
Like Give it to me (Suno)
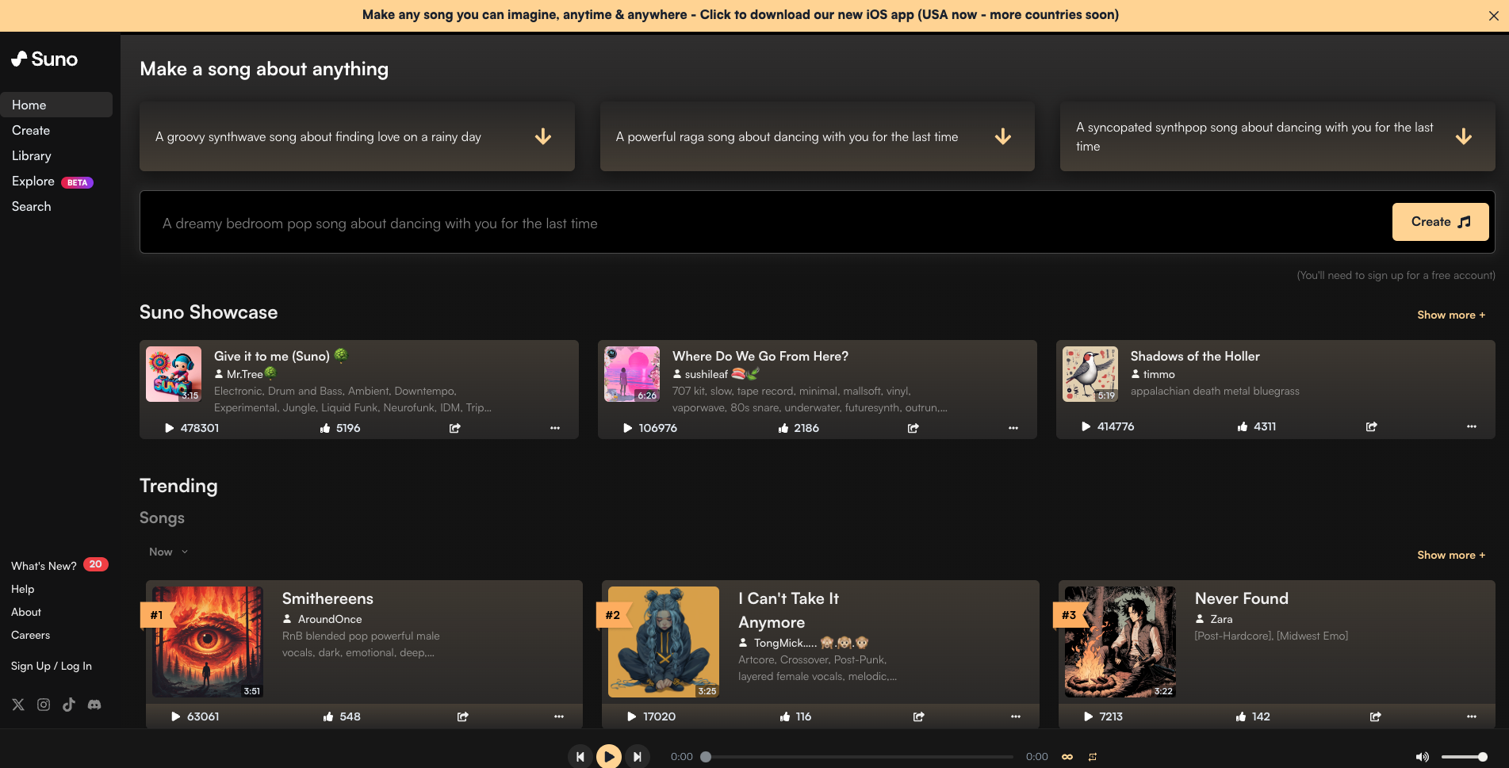tap(325, 428)
